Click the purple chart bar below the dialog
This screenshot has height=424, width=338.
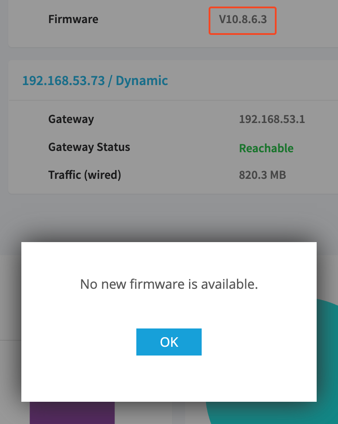pyautogui.click(x=72, y=413)
